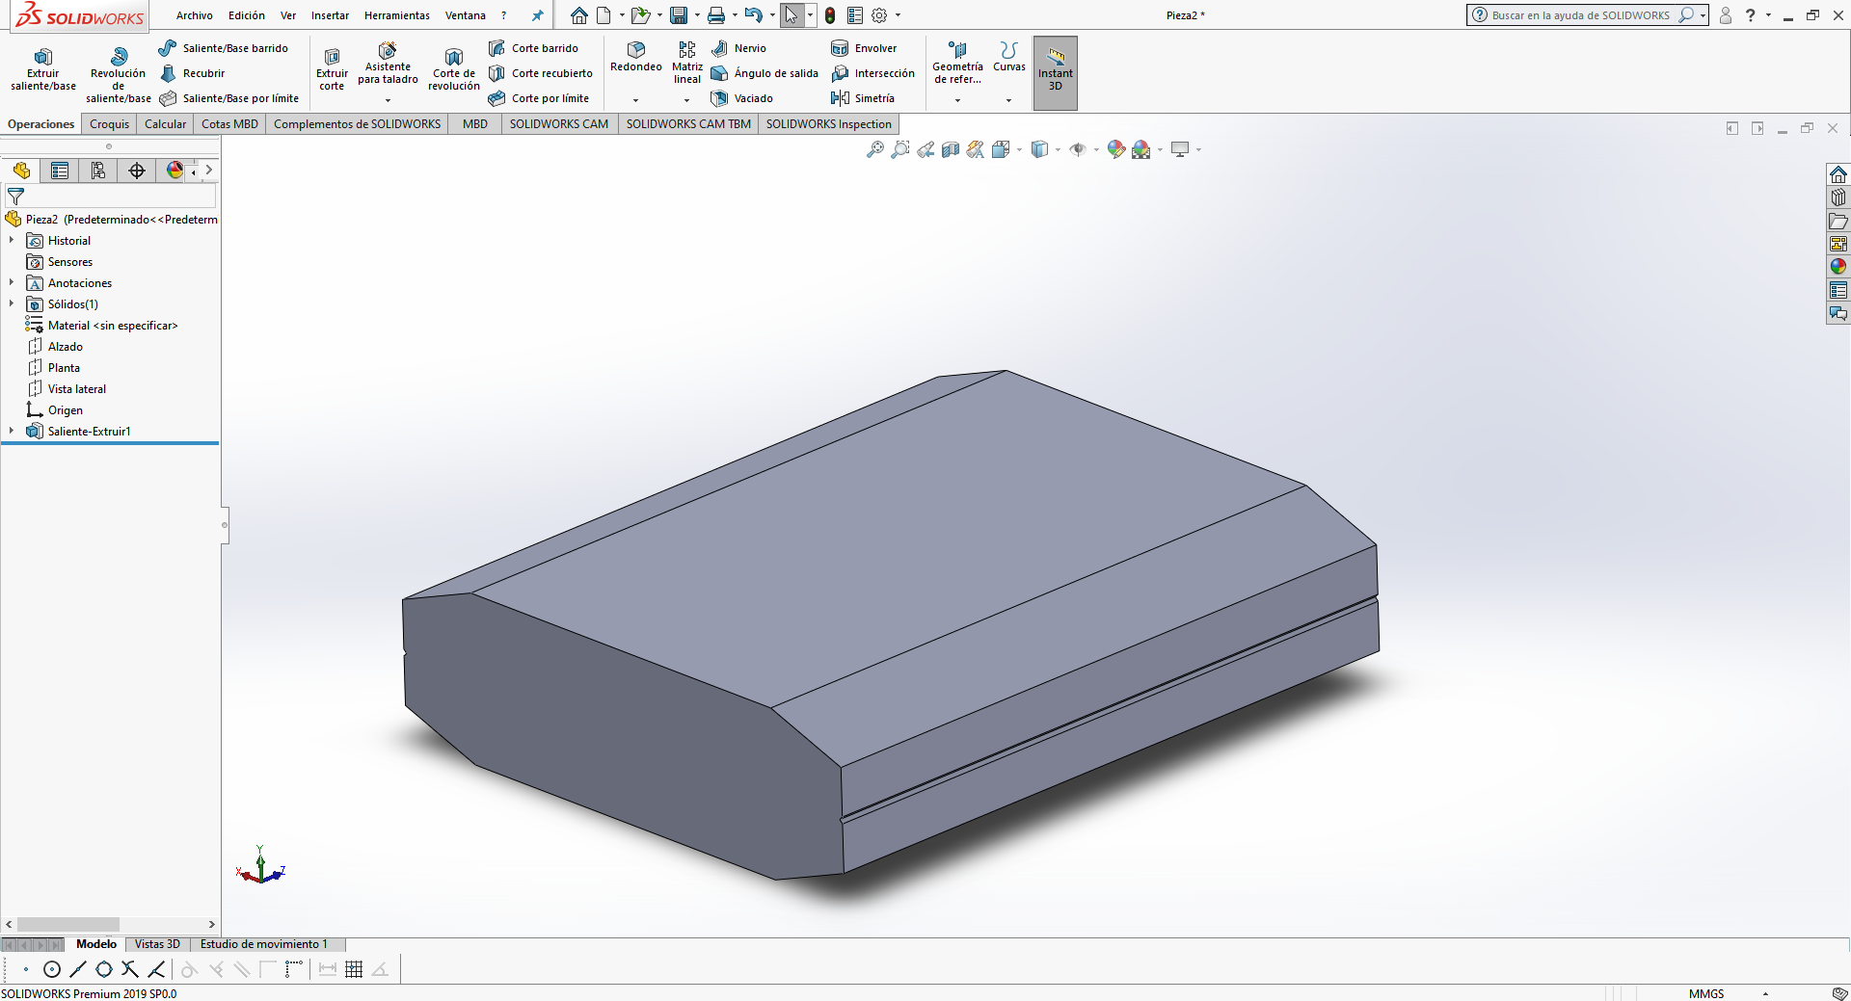Open Appearances task pane tab
Viewport: 1851px width, 1001px height.
(x=1838, y=267)
